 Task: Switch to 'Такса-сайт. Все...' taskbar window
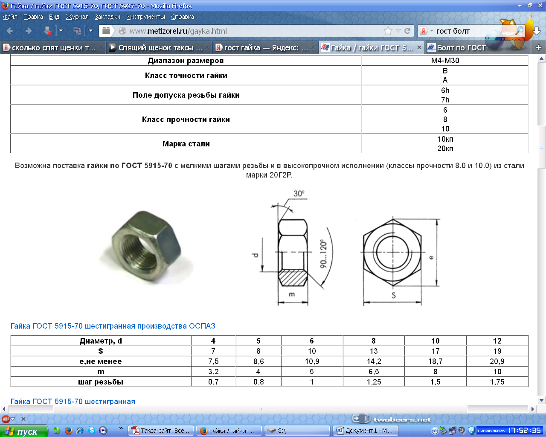click(x=161, y=431)
